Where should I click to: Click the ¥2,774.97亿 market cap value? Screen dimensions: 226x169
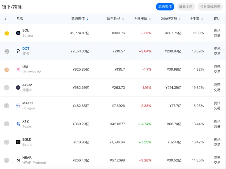coord(80,33)
